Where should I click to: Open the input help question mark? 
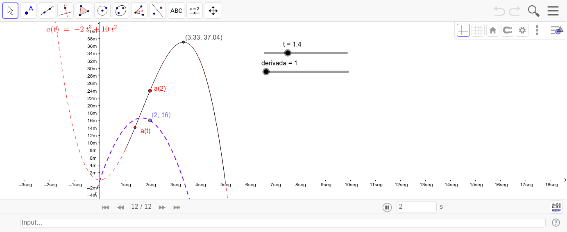pyautogui.click(x=556, y=223)
